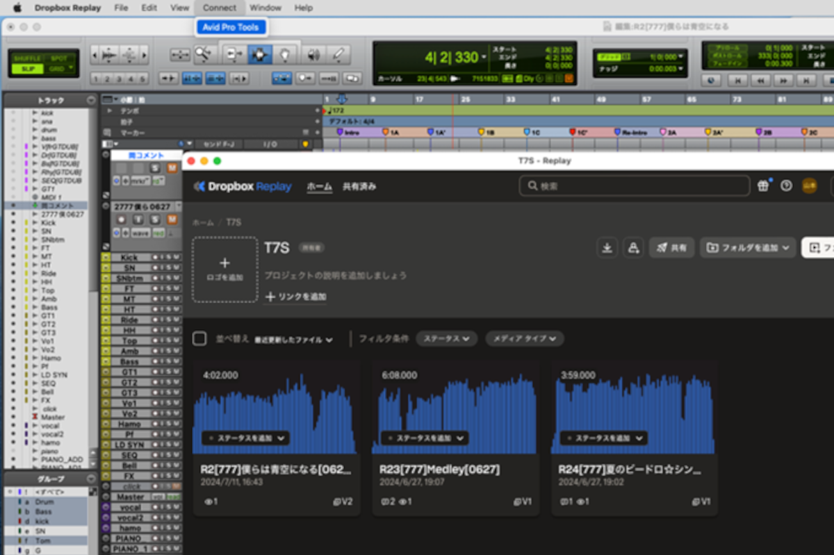Solo the 2777僕ら0627 track
Viewport: 834px width, 555px height.
click(155, 219)
